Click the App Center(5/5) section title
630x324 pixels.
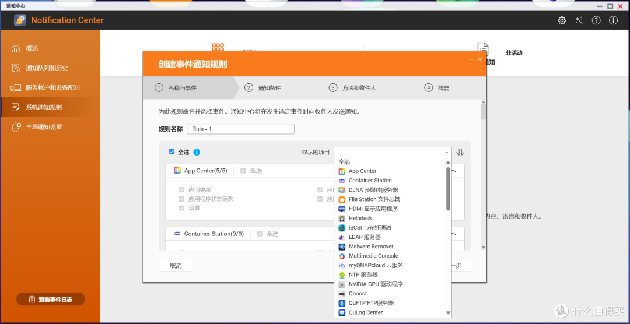(x=206, y=171)
